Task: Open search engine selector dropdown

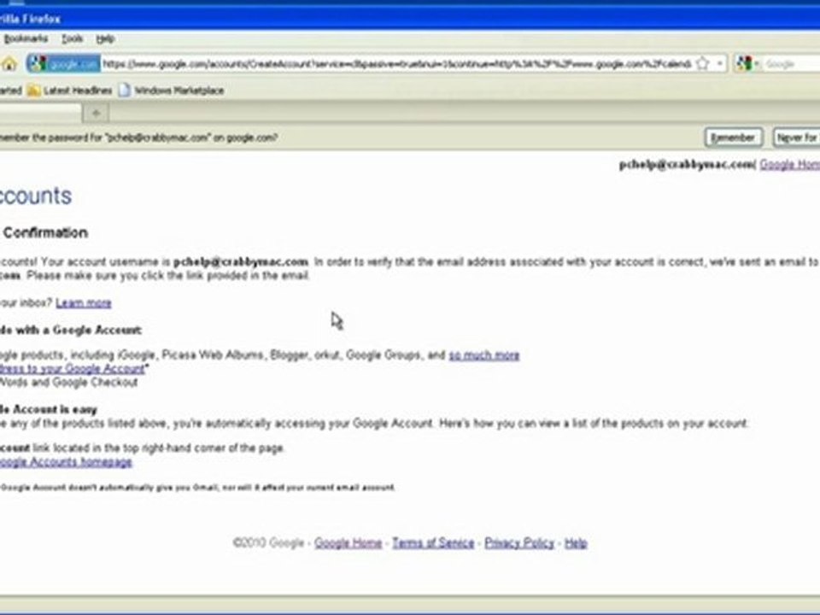Action: 747,64
